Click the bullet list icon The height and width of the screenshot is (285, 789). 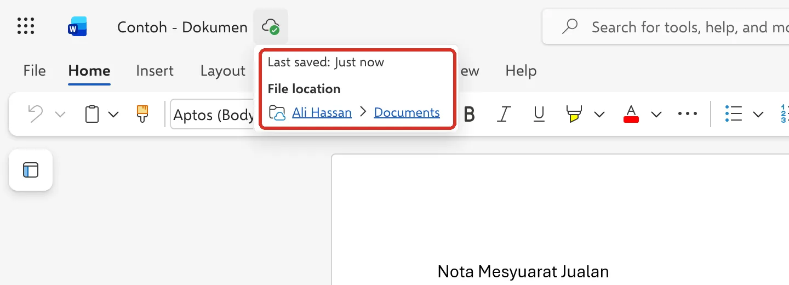tap(733, 114)
